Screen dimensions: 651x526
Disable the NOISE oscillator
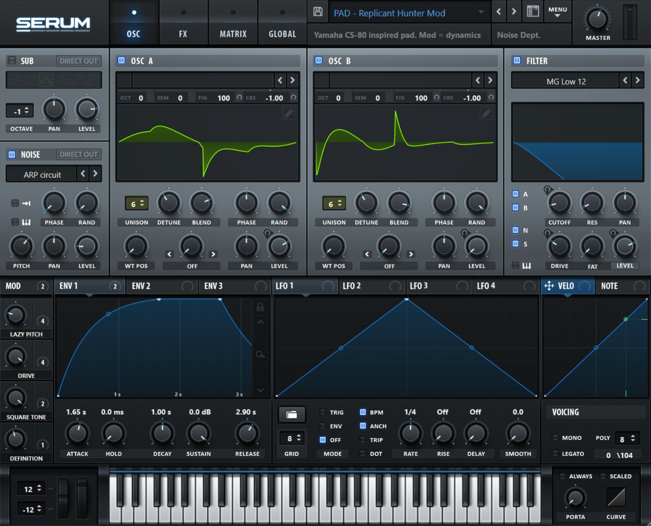pos(12,154)
